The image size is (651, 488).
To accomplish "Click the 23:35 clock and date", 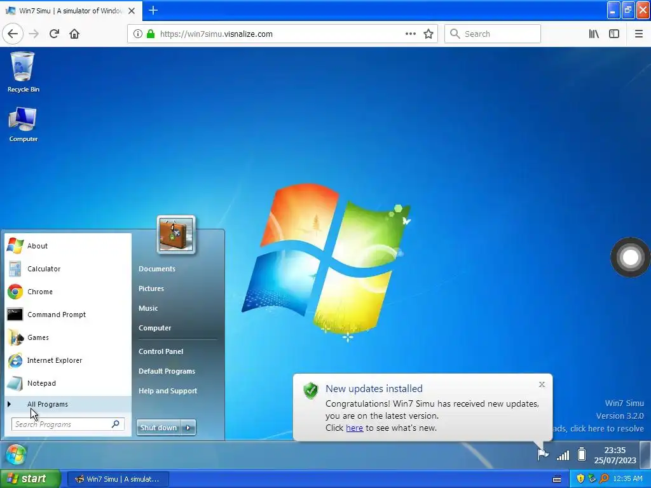I will tap(615, 455).
